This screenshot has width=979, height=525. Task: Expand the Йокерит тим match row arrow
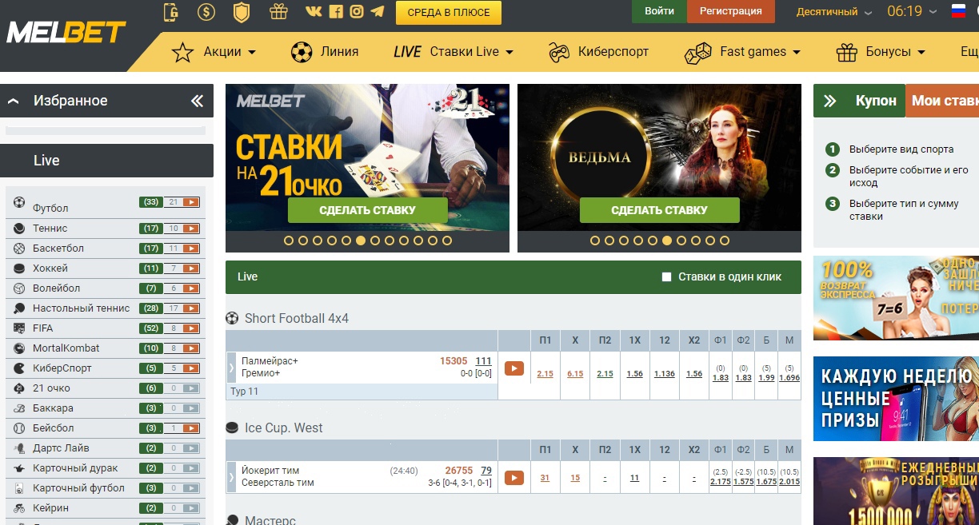232,477
